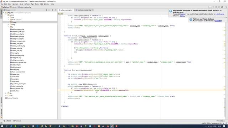This screenshot has height=128, width=228.
Task: Expand the js folder
Action: (x=8, y=27)
